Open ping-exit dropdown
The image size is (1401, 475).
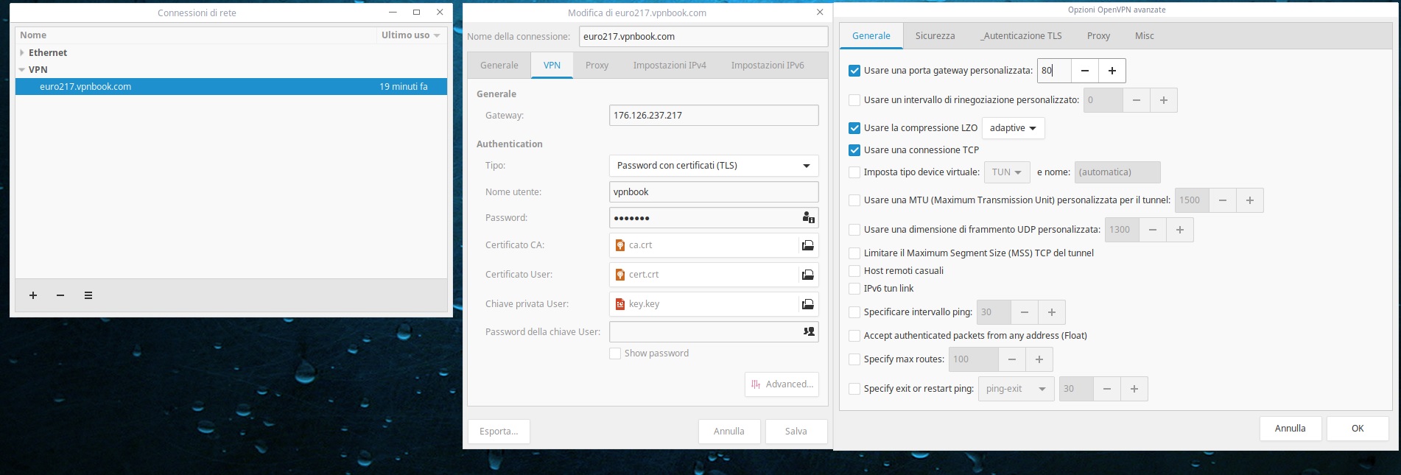(1016, 389)
